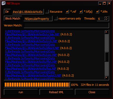Viewport: 113px width, 99px height.
Task: Click inside the Version Match input field
Action: (66, 26)
